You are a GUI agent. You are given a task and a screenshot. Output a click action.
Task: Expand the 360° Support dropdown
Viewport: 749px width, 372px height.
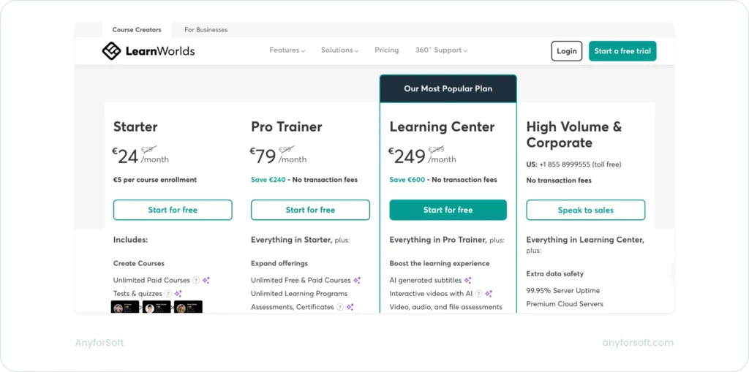pos(441,50)
